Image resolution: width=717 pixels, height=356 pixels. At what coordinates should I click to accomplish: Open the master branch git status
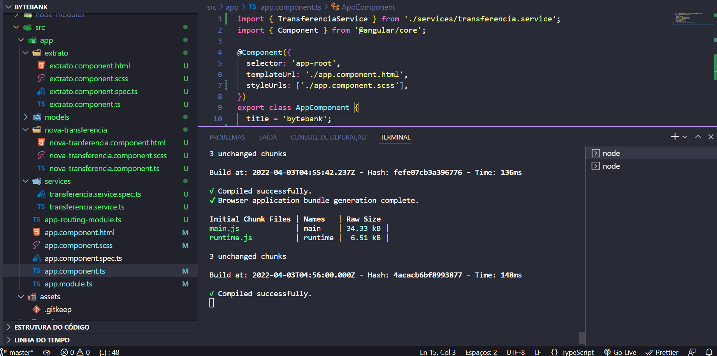18,352
